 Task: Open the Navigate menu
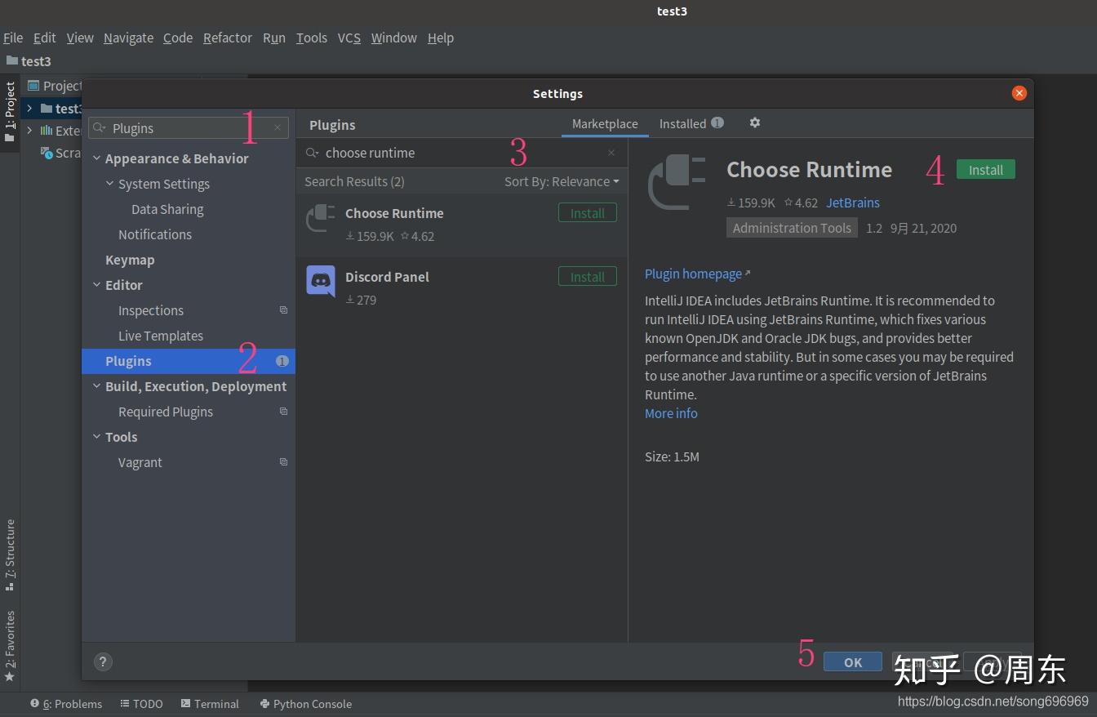pos(128,38)
